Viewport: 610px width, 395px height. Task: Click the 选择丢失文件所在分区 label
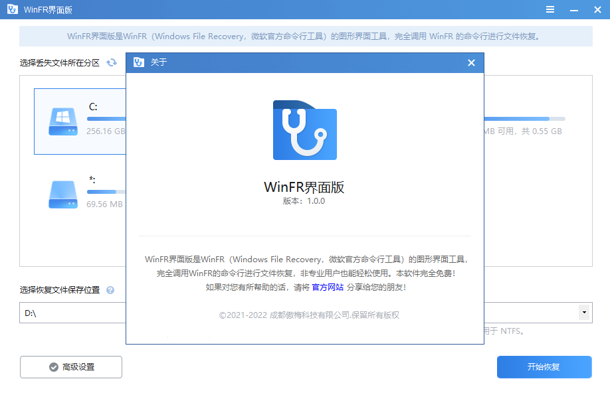click(x=60, y=62)
